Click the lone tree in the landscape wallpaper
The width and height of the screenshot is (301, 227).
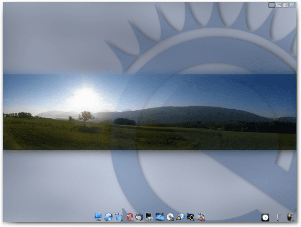85,117
